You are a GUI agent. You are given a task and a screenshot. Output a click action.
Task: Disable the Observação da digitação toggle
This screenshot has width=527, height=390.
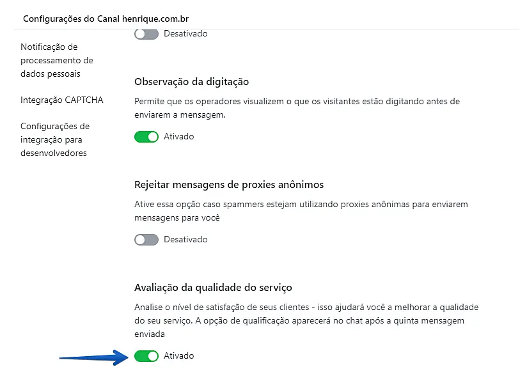(146, 137)
